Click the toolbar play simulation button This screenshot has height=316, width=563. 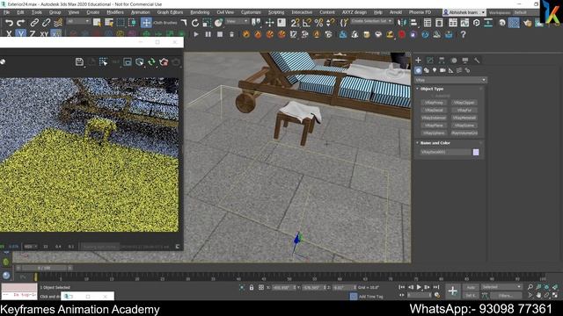(196, 34)
